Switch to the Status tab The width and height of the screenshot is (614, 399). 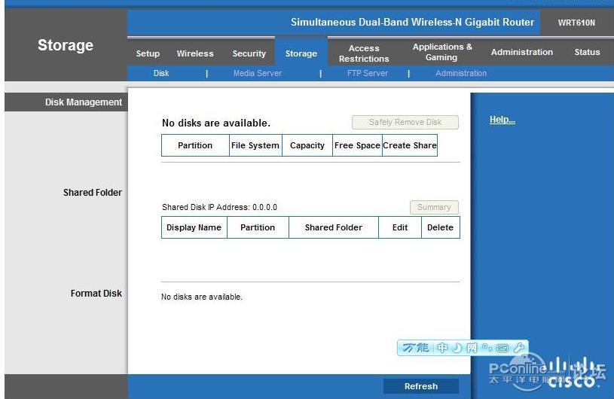pos(587,52)
